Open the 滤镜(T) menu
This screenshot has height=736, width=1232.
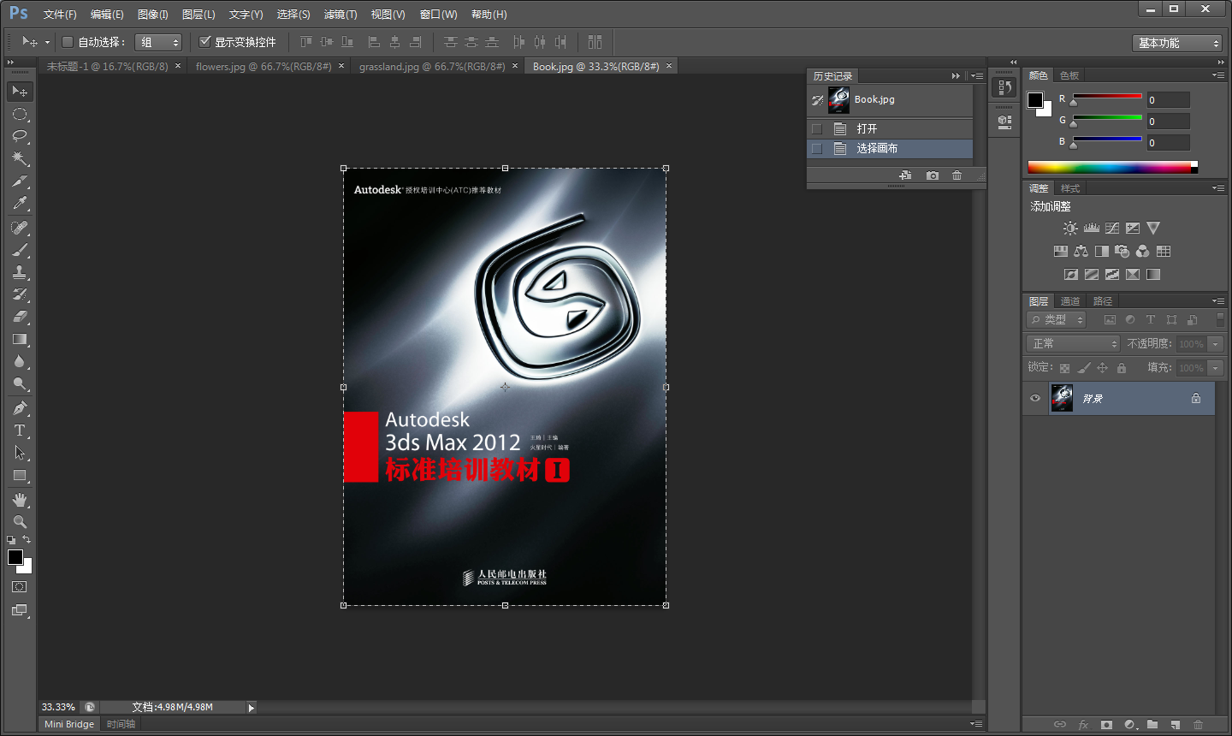point(341,15)
